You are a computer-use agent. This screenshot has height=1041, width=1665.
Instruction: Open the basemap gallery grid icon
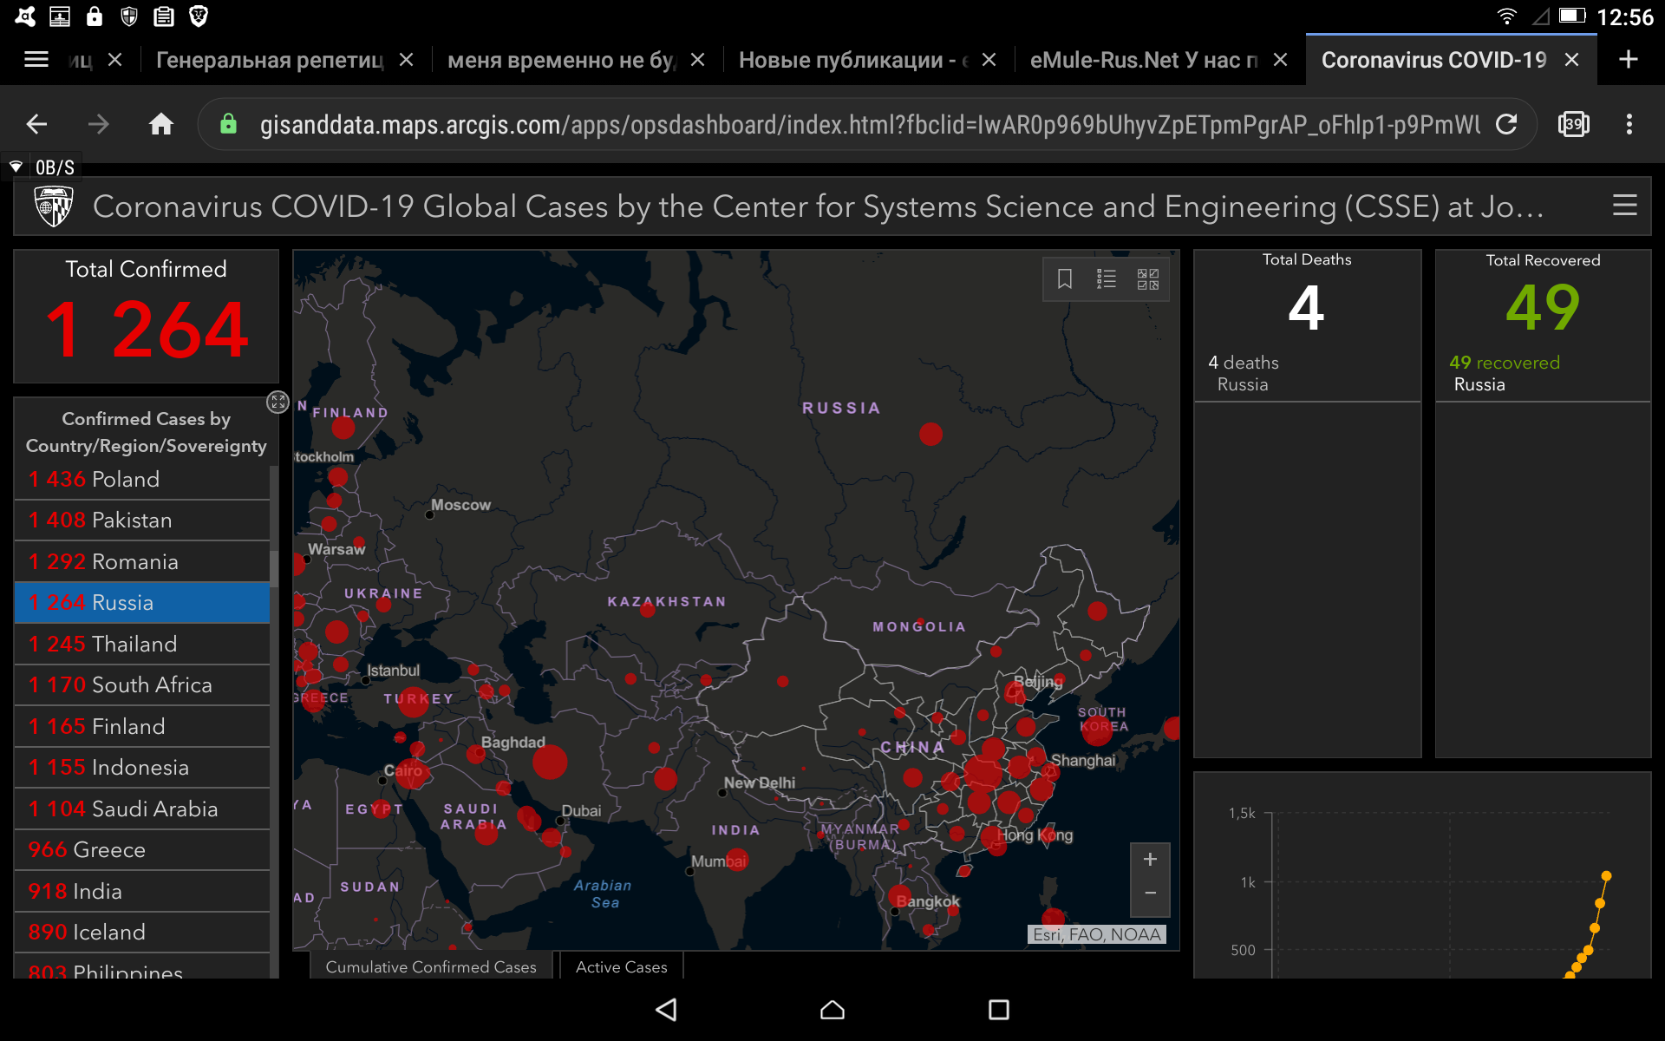tap(1148, 278)
